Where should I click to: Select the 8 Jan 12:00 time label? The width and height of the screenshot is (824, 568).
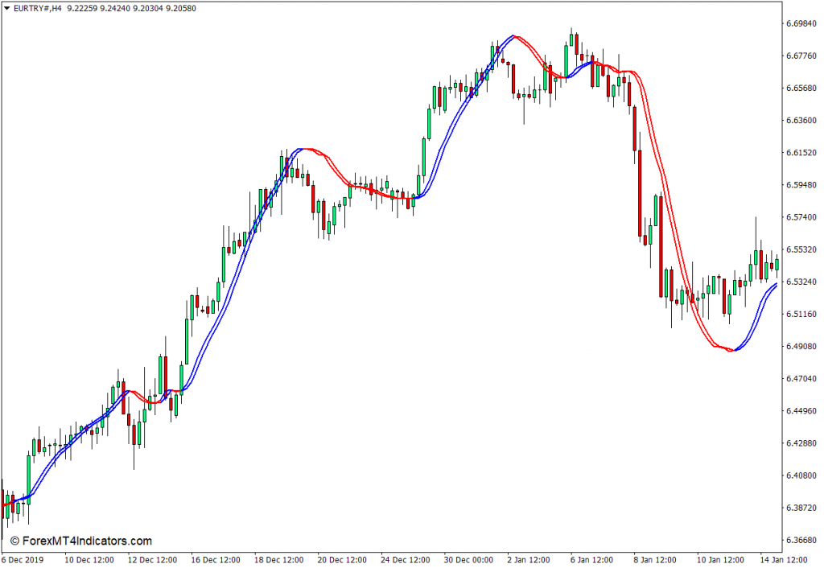[x=654, y=559]
